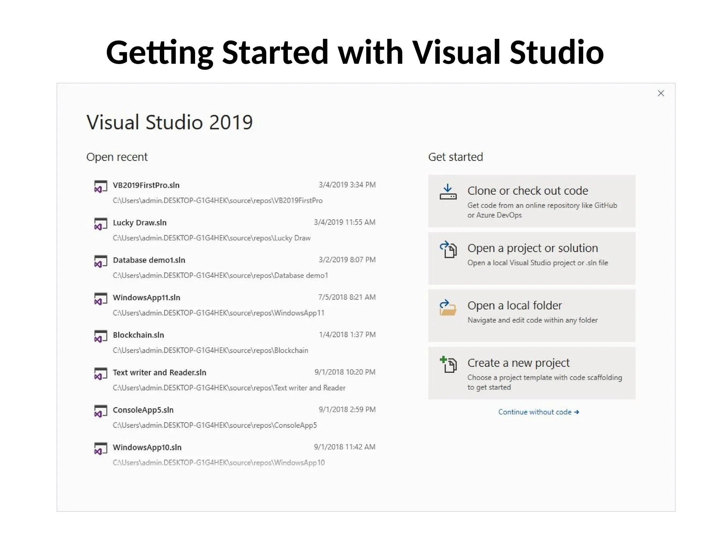Select the VB2019FirstPro.sln recent entry name

(x=146, y=185)
